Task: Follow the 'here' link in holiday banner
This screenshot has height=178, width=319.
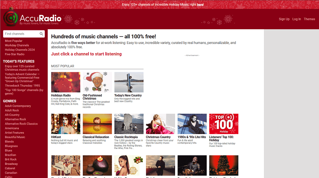Action: [x=200, y=4]
